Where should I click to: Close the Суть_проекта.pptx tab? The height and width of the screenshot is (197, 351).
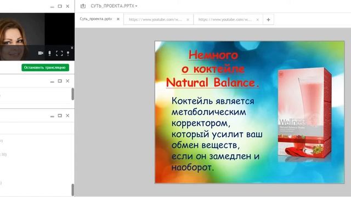(118, 19)
